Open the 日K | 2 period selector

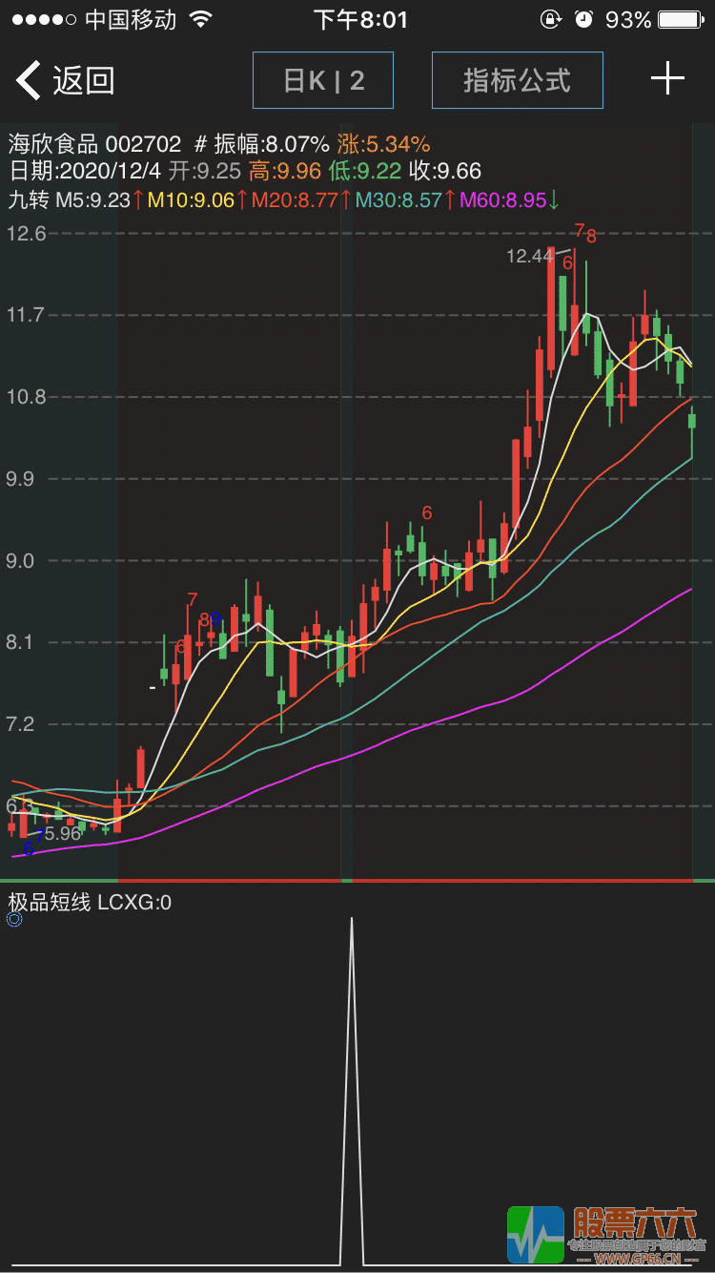pos(323,80)
